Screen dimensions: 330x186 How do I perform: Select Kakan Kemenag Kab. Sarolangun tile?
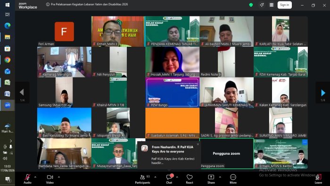pyautogui.click(x=281, y=93)
